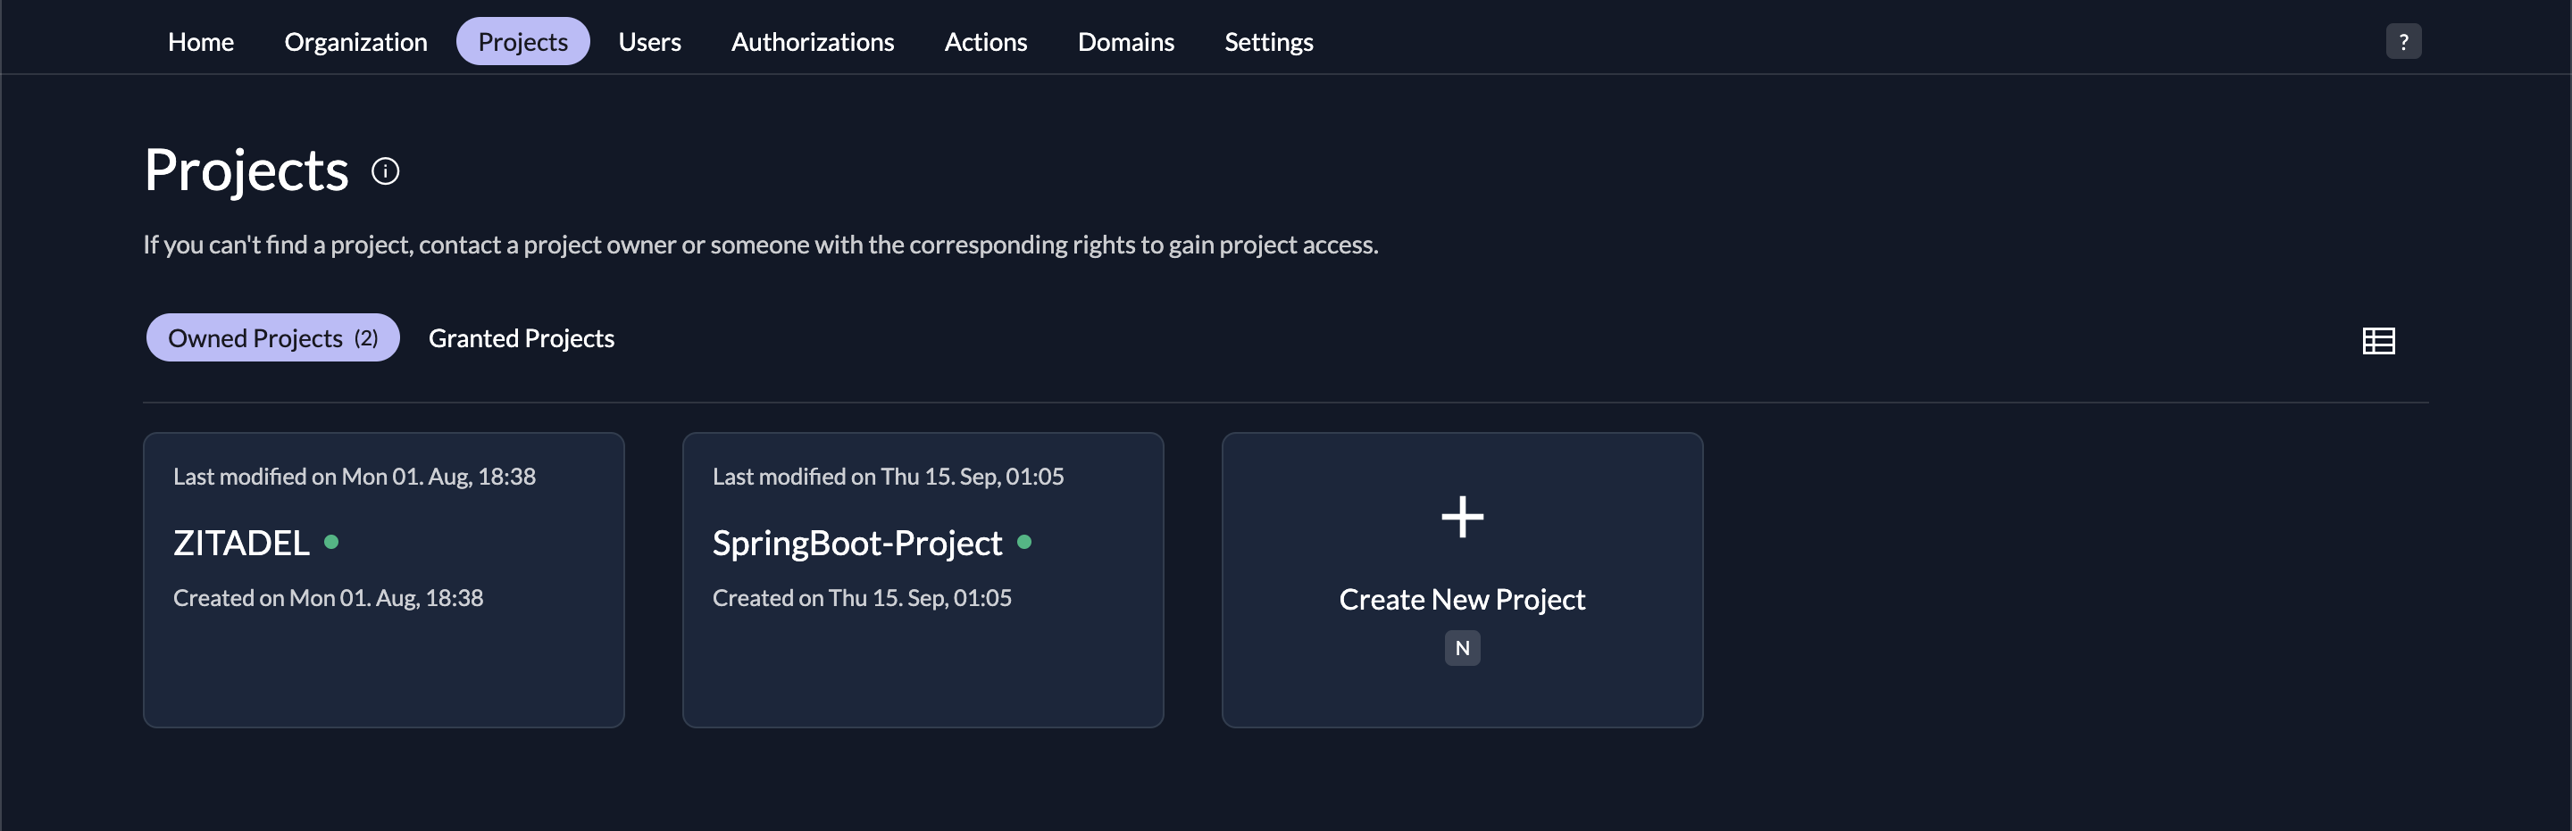Screen dimensions: 2572x831
Task: Open Settings from the top navigation
Action: coord(1268,42)
